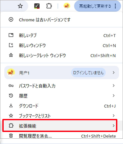Click the new tab icon

pos(11,35)
